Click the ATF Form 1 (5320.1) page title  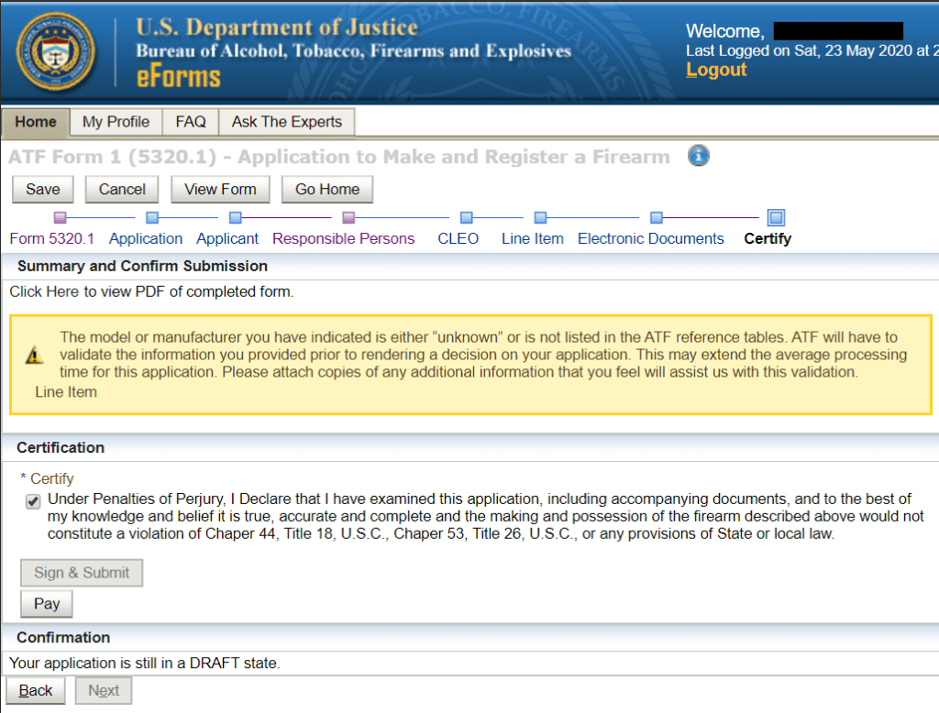(x=339, y=157)
